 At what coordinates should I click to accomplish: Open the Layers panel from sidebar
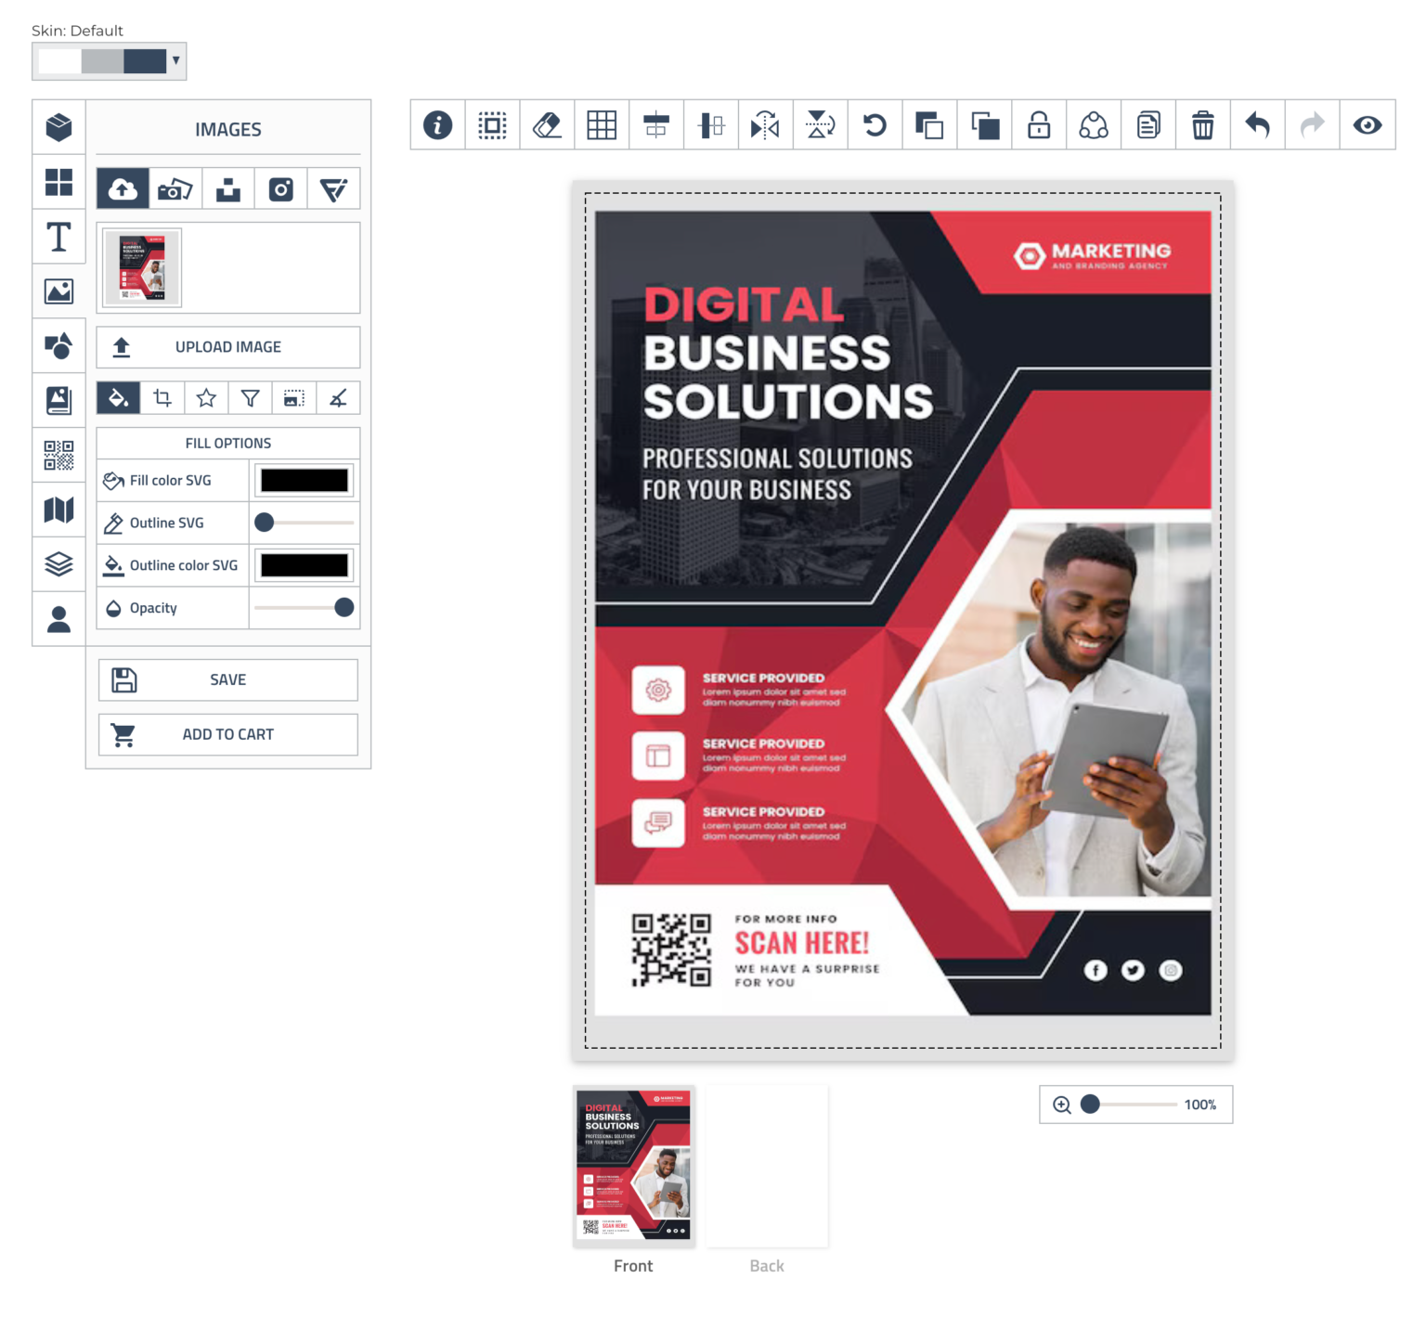[x=58, y=564]
